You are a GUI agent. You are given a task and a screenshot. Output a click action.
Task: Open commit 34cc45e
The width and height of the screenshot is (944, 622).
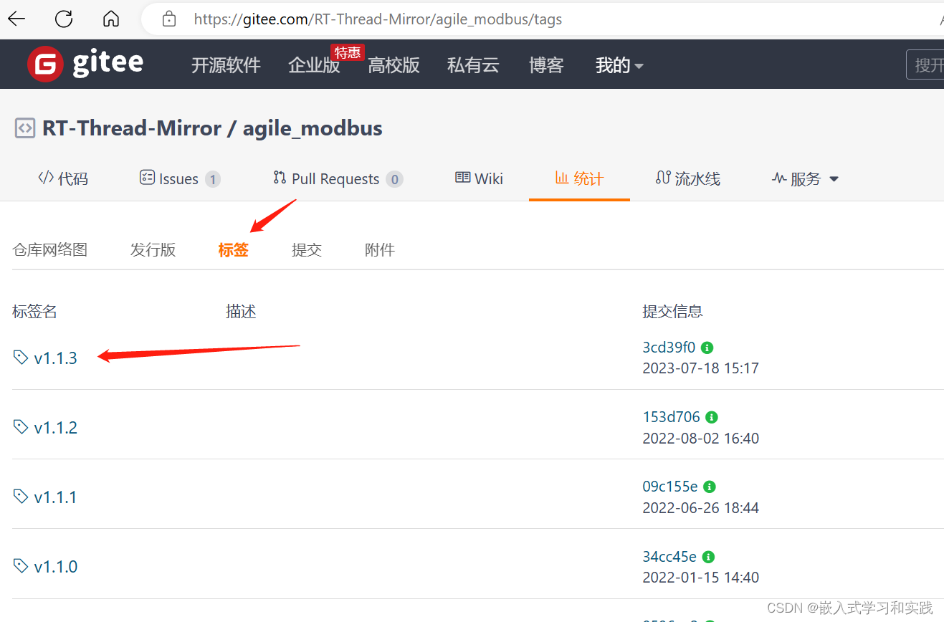coord(669,557)
